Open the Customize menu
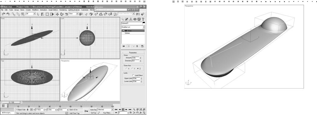 click(85, 10)
